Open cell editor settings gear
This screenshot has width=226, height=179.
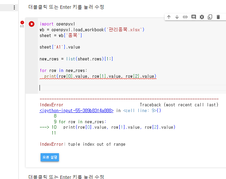click(202, 17)
